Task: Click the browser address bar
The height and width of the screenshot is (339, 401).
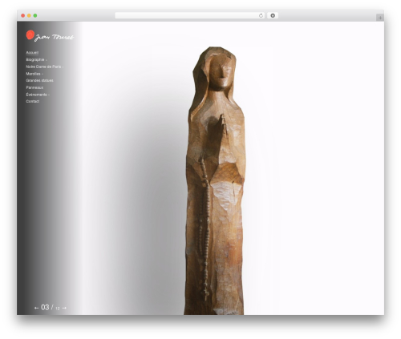Action: pyautogui.click(x=189, y=16)
